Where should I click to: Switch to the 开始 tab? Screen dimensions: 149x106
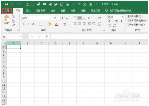pos(18,11)
